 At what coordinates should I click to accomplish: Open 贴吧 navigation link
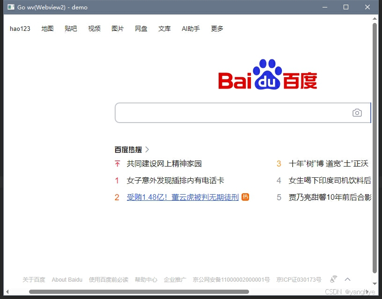click(71, 29)
